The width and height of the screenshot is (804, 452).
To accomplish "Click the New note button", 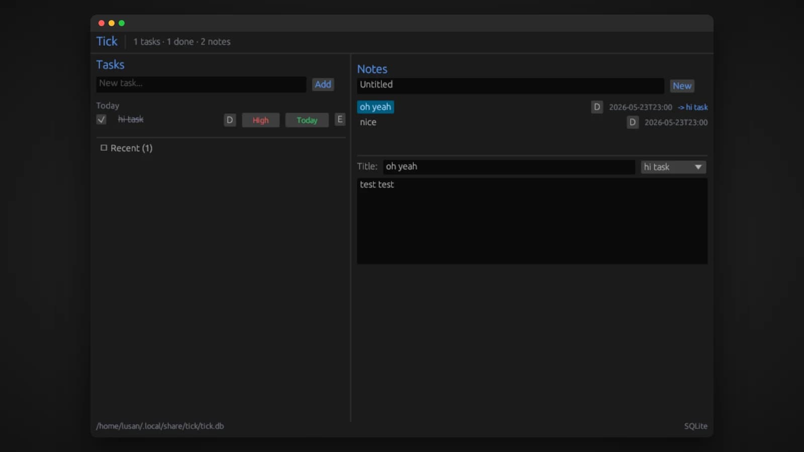I will click(x=682, y=86).
